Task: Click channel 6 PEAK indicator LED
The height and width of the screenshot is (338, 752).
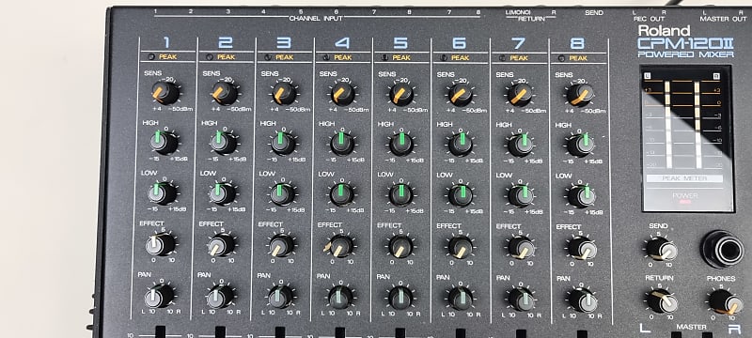Action: click(x=443, y=57)
